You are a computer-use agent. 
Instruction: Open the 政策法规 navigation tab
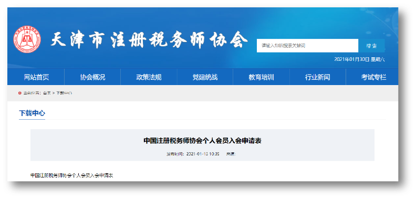(x=149, y=77)
